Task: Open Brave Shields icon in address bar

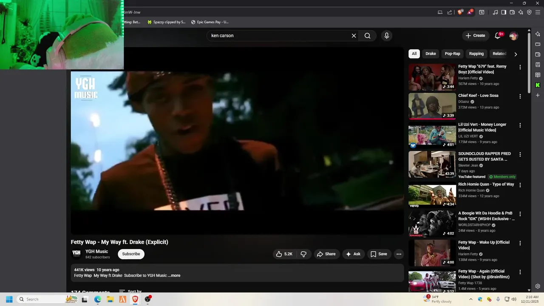Action: (460, 12)
